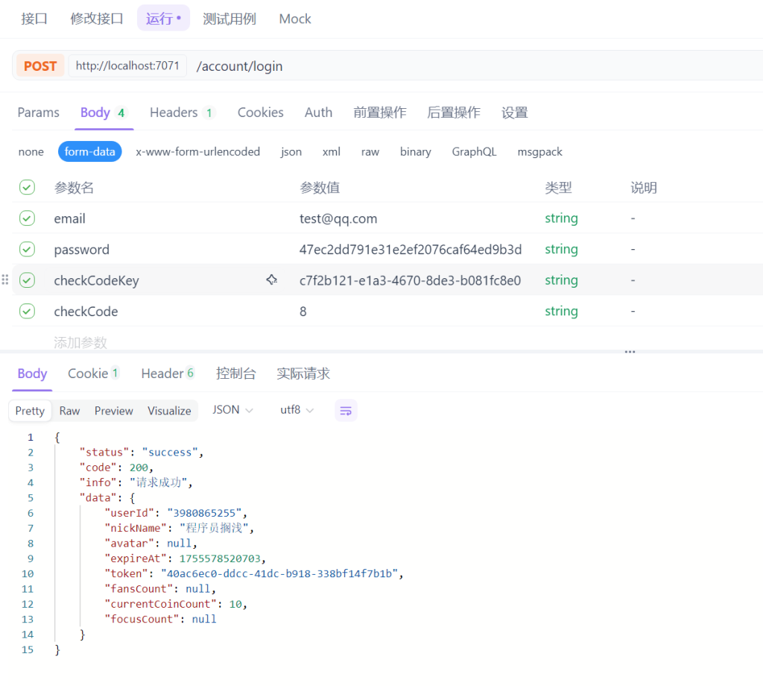Click the magic wand icon in checkCodeKey row
Screen dimensions: 763x686
point(272,280)
